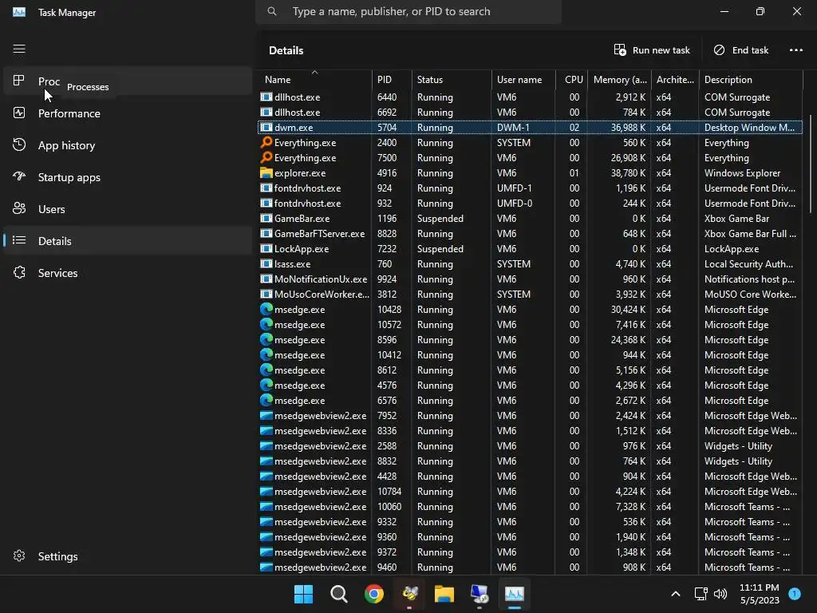
Task: Open the Startup apps gauge icon
Action: pyautogui.click(x=19, y=176)
